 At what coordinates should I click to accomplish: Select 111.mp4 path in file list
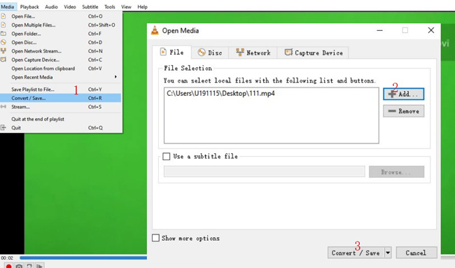pos(220,93)
